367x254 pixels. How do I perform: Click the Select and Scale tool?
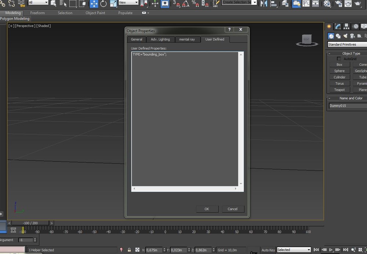[112, 4]
